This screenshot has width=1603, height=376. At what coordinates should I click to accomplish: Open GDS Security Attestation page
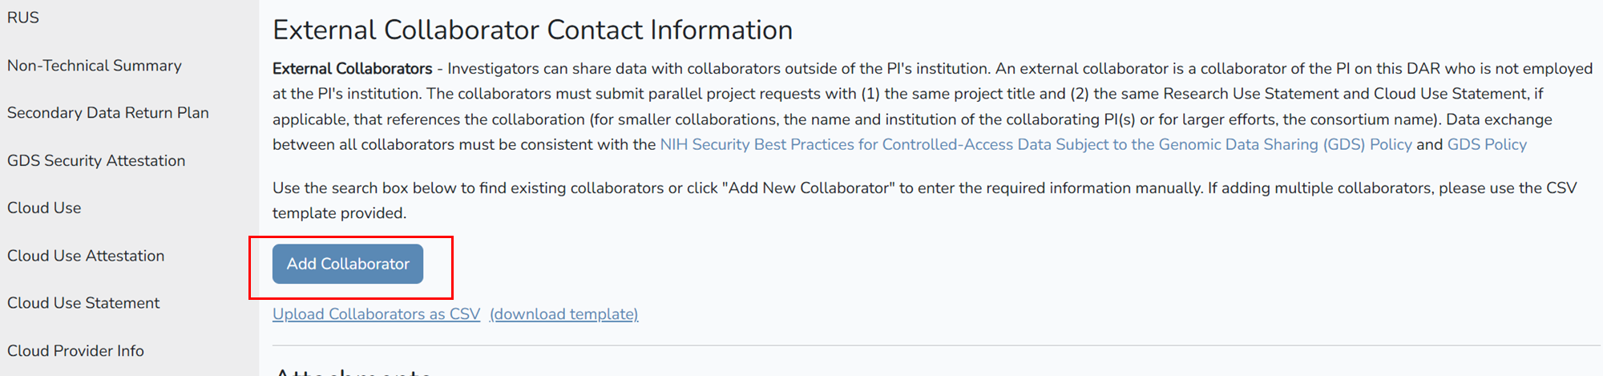point(96,160)
